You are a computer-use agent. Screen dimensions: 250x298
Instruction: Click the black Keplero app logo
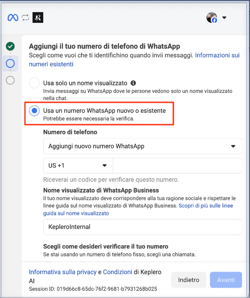[x=38, y=17]
